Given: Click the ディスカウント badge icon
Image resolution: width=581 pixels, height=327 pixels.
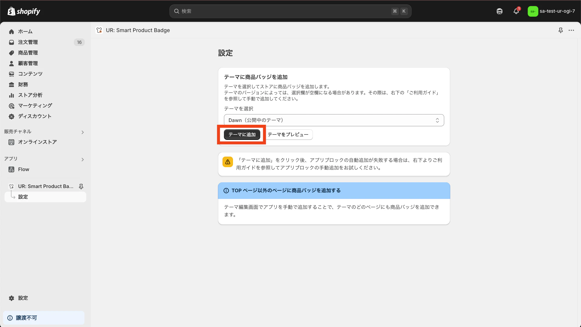Looking at the screenshot, I should (x=11, y=116).
